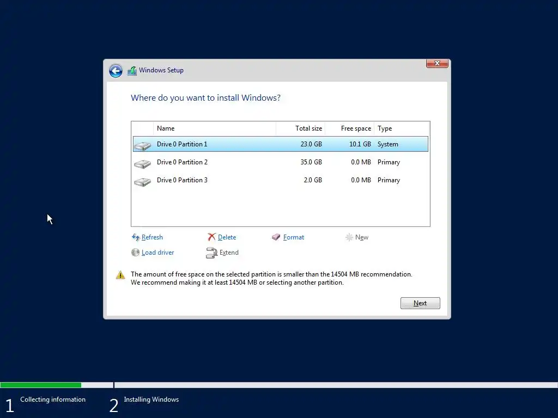This screenshot has height=418, width=558.
Task: Click the greyed-out Extend label
Action: click(x=229, y=253)
